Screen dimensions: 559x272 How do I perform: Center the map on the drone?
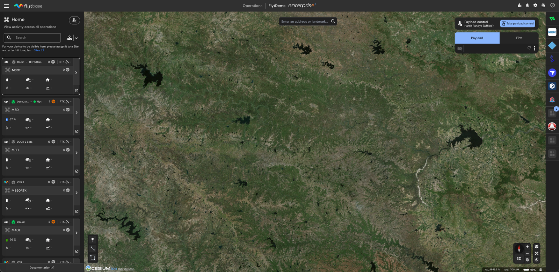point(537,253)
